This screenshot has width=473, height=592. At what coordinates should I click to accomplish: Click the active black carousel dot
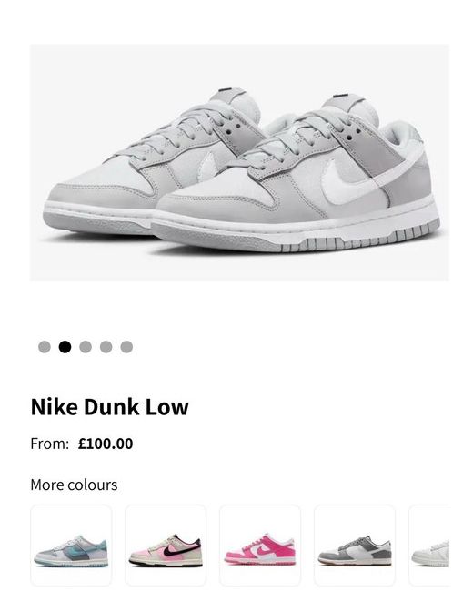coord(65,347)
